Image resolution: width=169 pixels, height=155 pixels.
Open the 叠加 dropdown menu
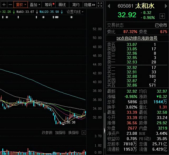35,5
